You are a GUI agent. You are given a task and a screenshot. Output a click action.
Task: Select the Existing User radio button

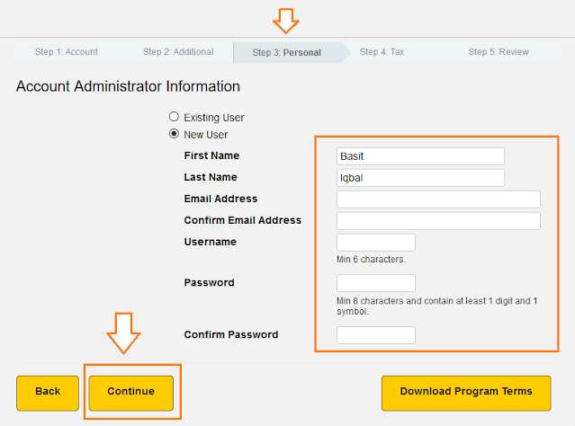coord(174,117)
